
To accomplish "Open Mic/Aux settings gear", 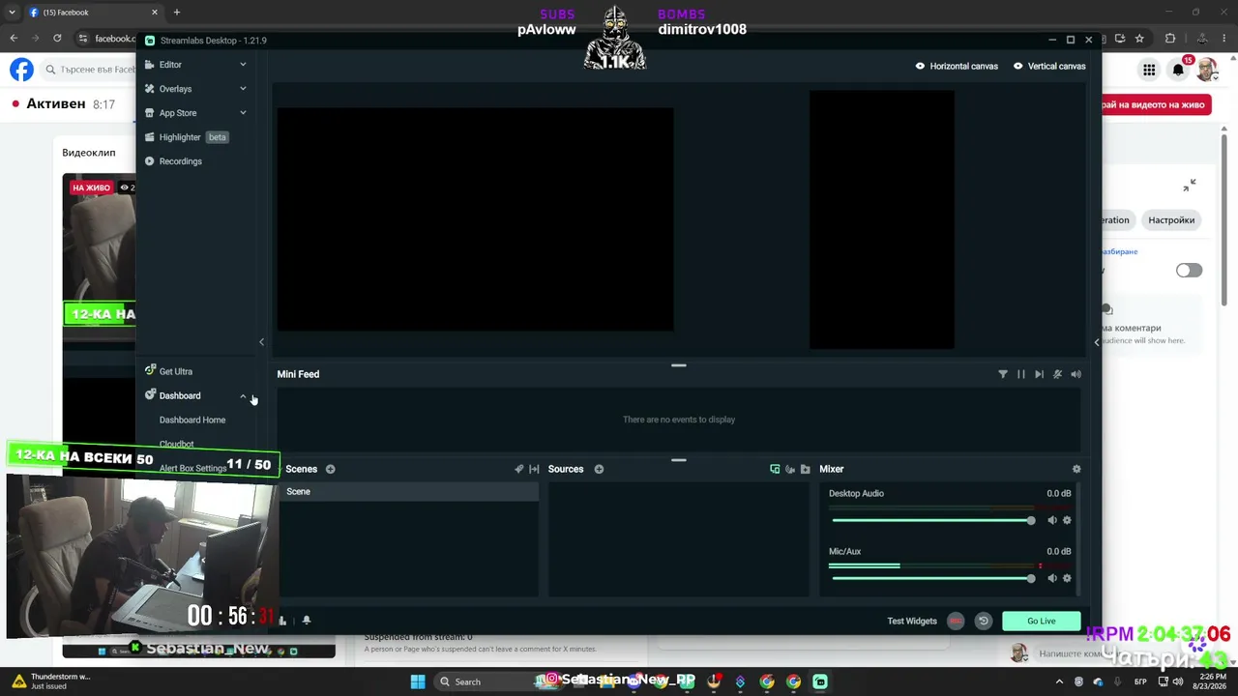I will click(x=1067, y=578).
